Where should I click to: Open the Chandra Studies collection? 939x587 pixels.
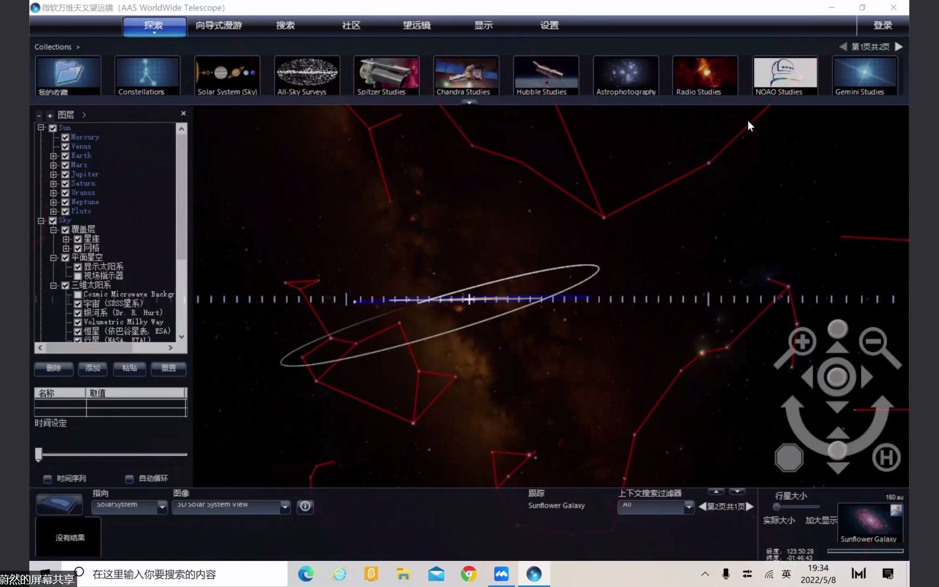pyautogui.click(x=466, y=76)
